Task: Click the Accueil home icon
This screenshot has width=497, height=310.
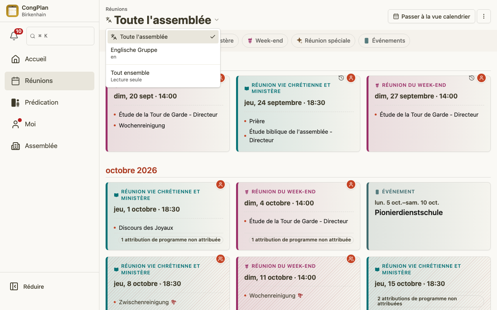Action: point(16,59)
